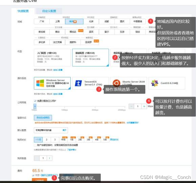Select the 莫斯科 region
Viewport: 196px width, 183px height.
pos(73,42)
